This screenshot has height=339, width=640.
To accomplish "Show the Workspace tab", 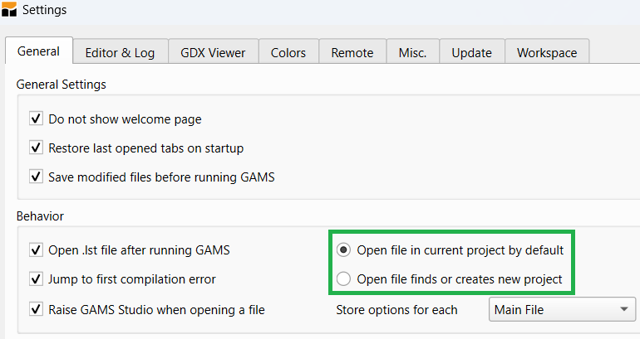I will [x=546, y=52].
